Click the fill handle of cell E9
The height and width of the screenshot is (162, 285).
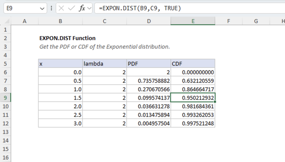coord(215,102)
